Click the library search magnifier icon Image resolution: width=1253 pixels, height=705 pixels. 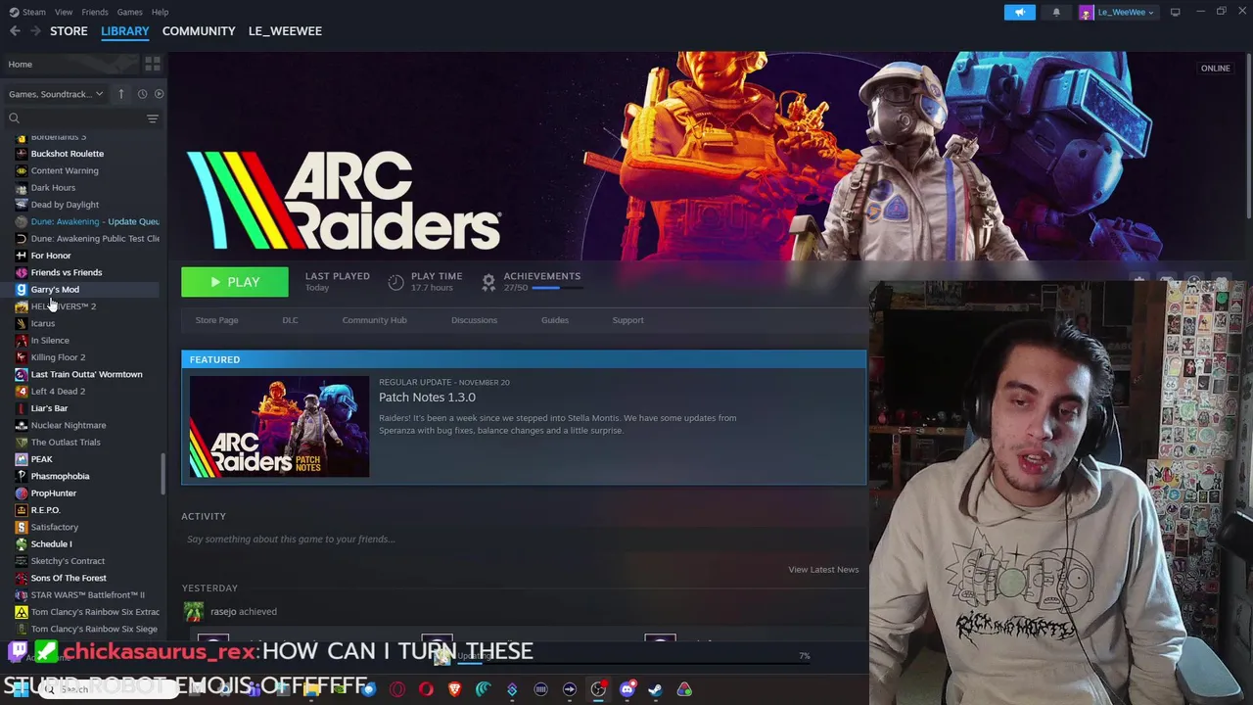(14, 118)
